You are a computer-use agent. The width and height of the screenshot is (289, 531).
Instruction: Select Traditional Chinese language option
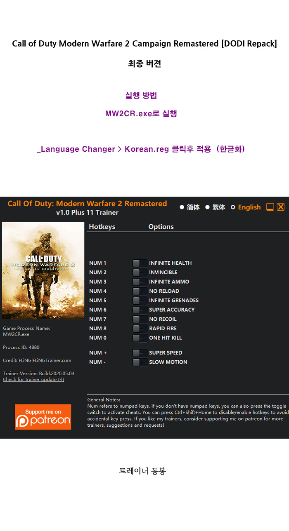click(208, 207)
